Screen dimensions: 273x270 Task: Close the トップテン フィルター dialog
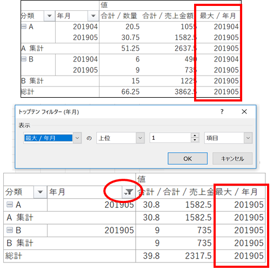244,112
